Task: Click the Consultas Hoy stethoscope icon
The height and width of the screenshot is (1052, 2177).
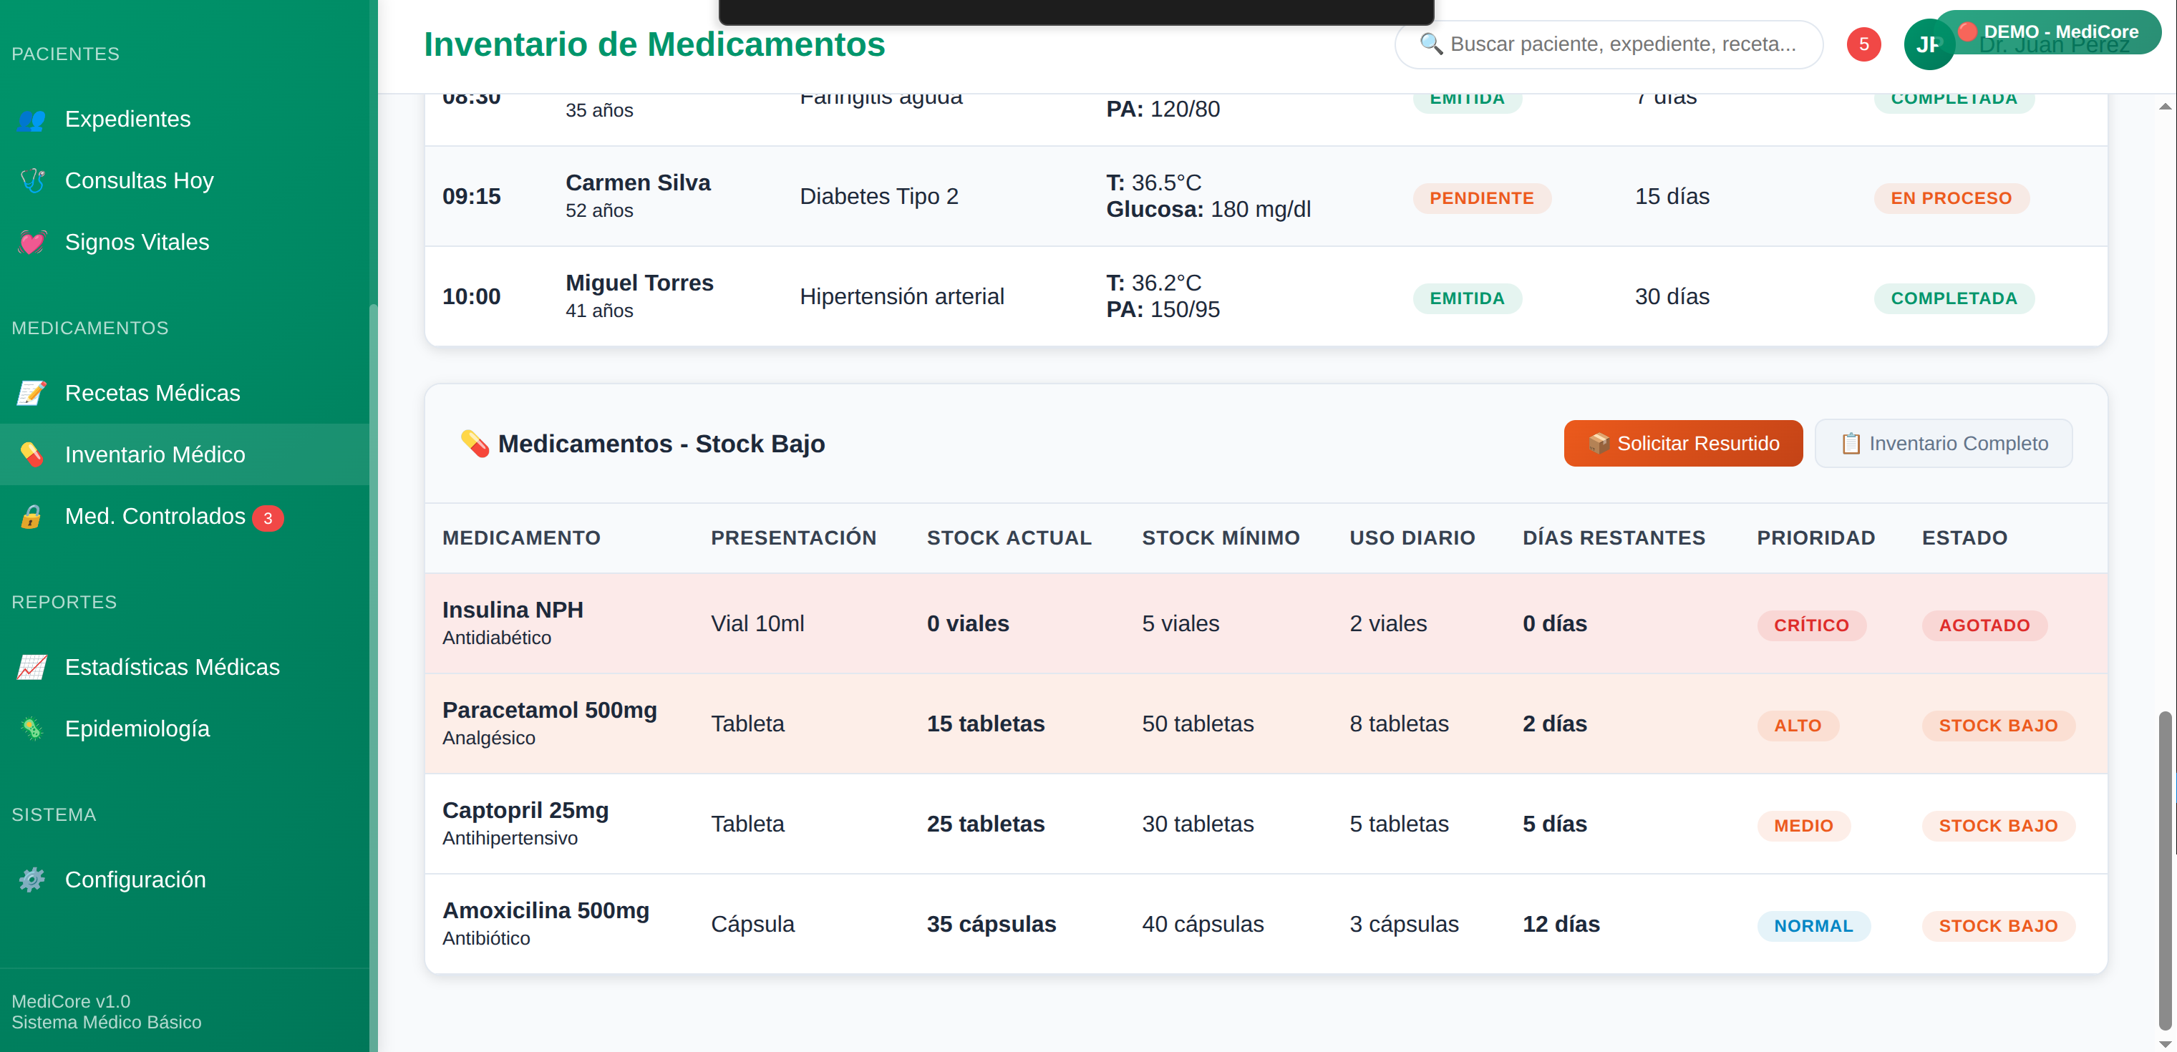Action: click(x=32, y=181)
